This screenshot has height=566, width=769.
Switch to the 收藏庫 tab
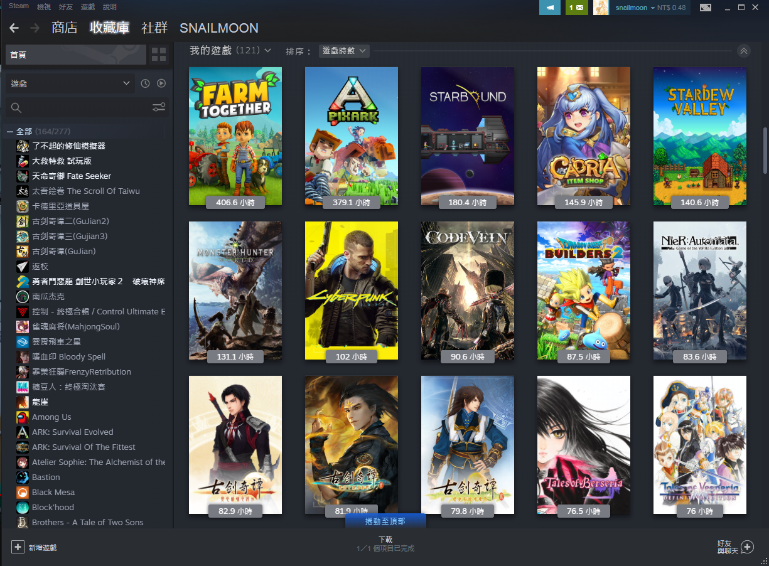109,28
